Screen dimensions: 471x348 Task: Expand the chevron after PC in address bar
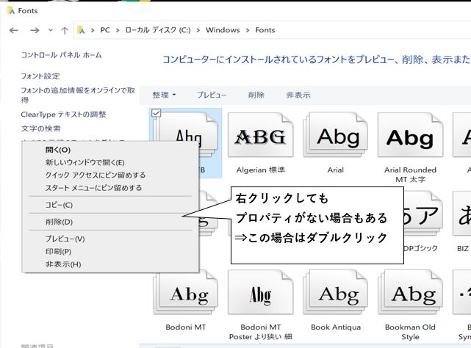click(x=115, y=31)
